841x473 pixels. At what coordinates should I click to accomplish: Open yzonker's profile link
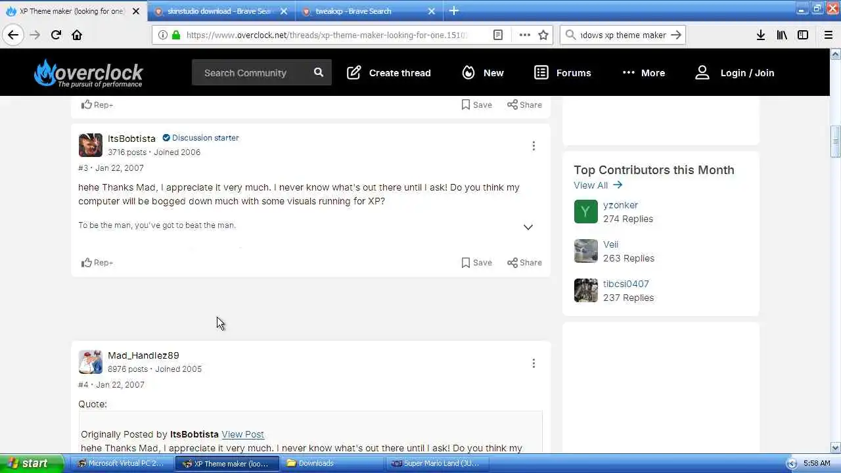620,205
